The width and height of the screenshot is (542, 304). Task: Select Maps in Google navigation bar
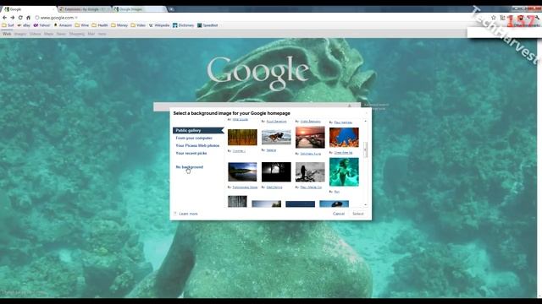[x=49, y=34]
